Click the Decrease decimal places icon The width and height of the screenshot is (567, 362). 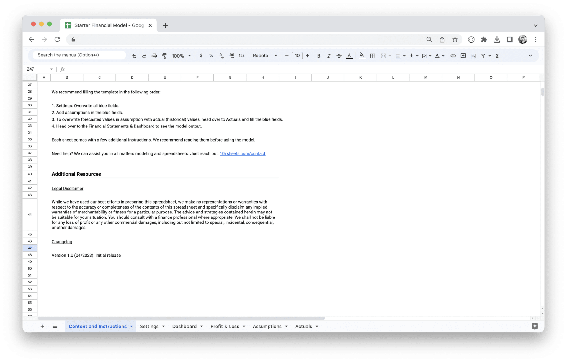[221, 56]
